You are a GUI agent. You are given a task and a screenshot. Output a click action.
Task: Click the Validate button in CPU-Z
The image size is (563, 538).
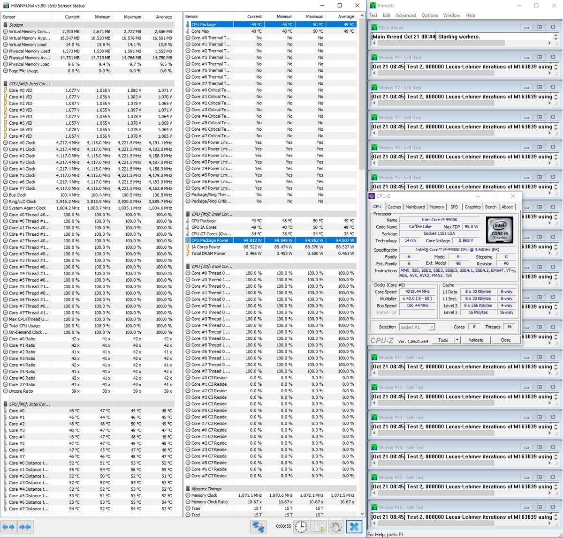476,340
